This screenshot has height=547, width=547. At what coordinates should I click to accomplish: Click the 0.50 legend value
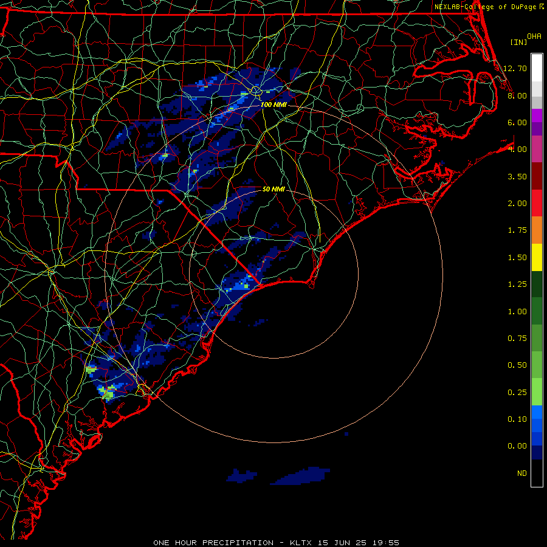[517, 365]
